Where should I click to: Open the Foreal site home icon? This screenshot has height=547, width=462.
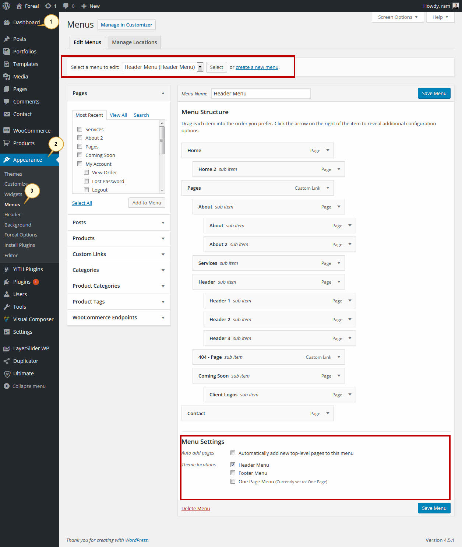point(19,6)
